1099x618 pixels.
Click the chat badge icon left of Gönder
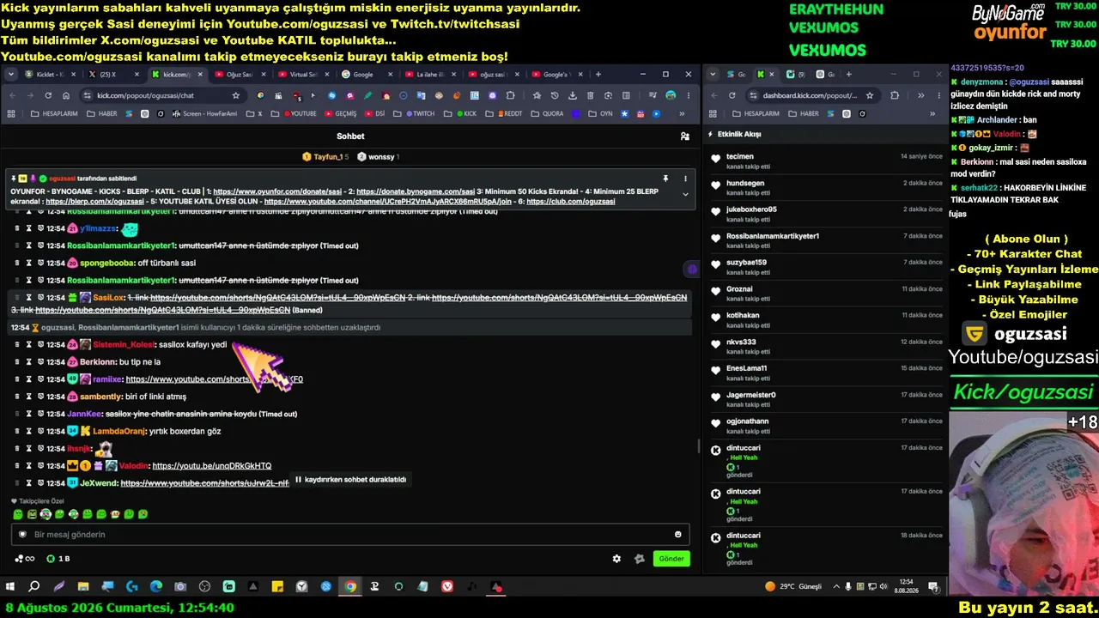(639, 559)
